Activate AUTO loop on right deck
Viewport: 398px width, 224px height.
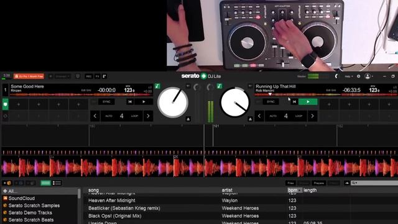point(273,116)
